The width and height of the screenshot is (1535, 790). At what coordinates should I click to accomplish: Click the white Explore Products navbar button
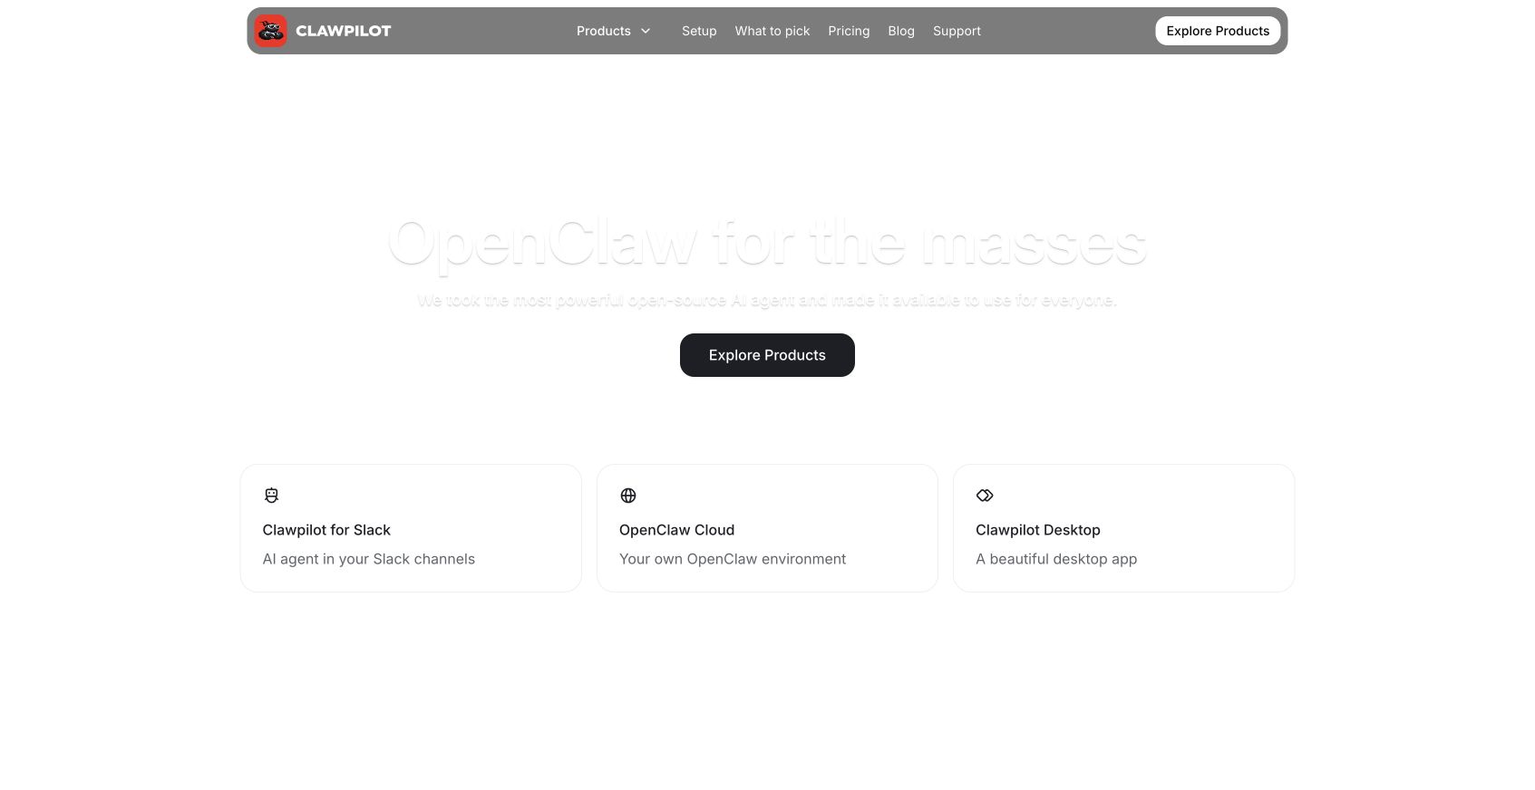pos(1218,31)
